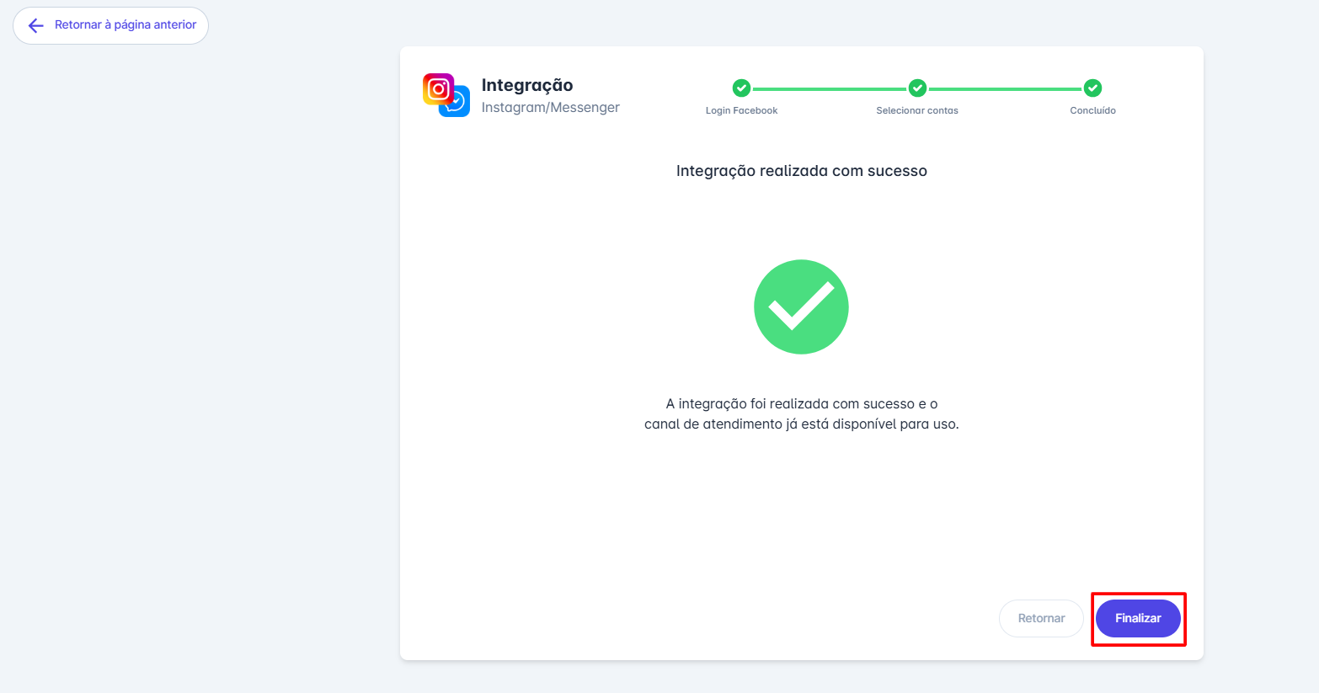Click the Instagram logo icon
This screenshot has height=693, width=1319.
point(437,88)
